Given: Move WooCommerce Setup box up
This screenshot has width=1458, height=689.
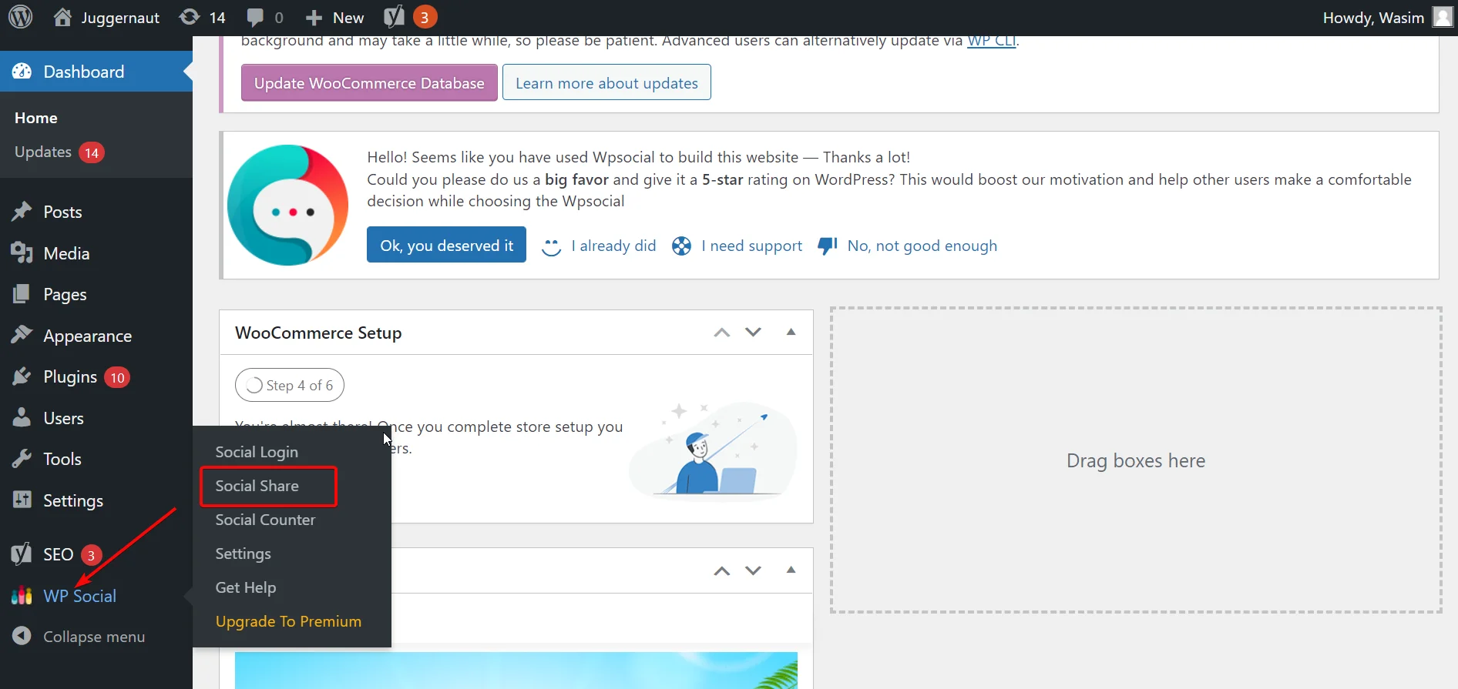Looking at the screenshot, I should pyautogui.click(x=721, y=333).
